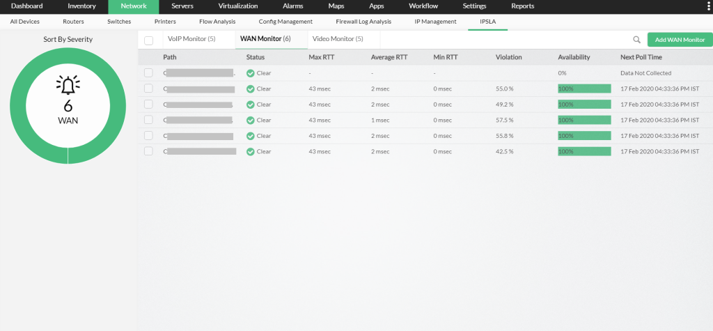Click the search magnifier icon
The width and height of the screenshot is (713, 331).
[636, 40]
